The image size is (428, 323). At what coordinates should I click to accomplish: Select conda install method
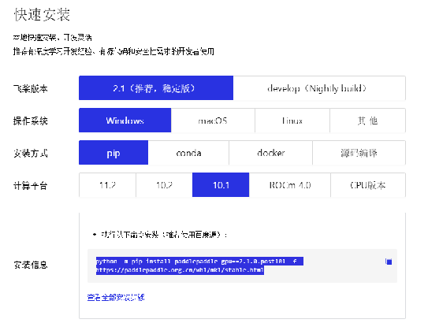[188, 153]
